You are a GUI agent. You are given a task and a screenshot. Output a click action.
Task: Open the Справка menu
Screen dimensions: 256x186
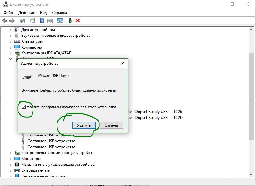point(59,13)
